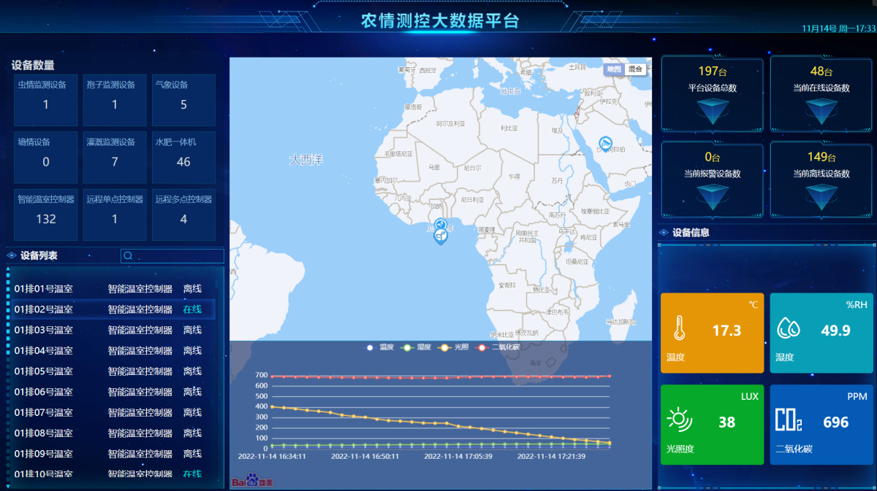Click the search magnifier icon in 设备列表
The width and height of the screenshot is (877, 491).
[x=129, y=256]
